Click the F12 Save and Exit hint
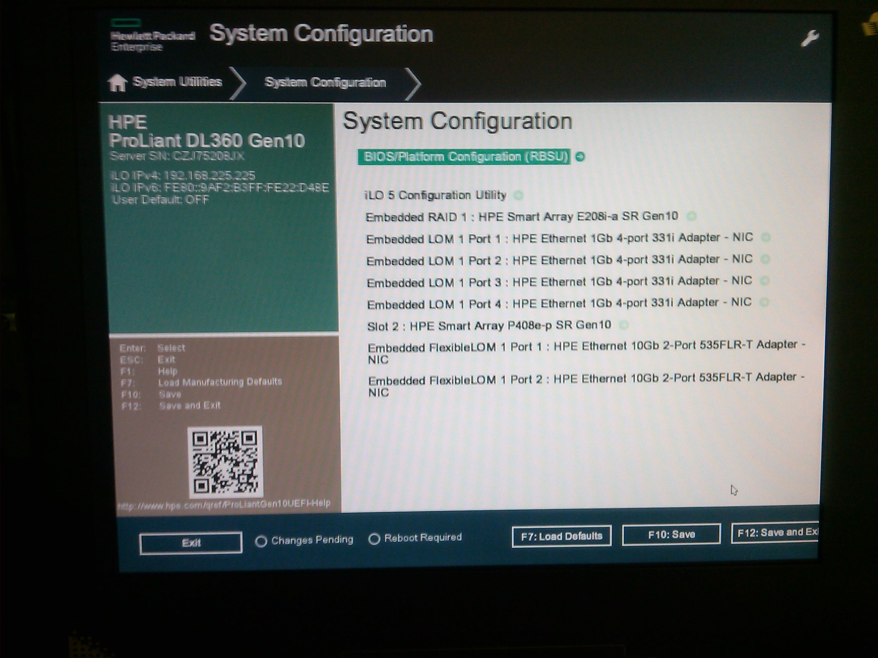The image size is (878, 658). [171, 406]
